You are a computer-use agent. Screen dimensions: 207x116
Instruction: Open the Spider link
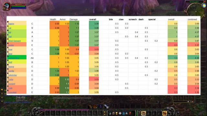click(x=11, y=45)
